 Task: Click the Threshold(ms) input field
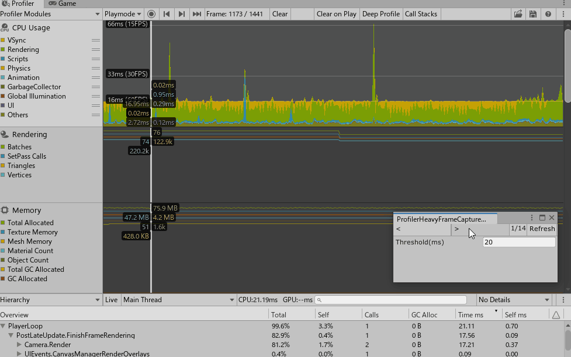pos(519,242)
